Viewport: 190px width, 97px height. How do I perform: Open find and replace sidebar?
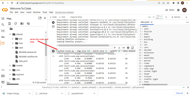[x=3, y=25]
